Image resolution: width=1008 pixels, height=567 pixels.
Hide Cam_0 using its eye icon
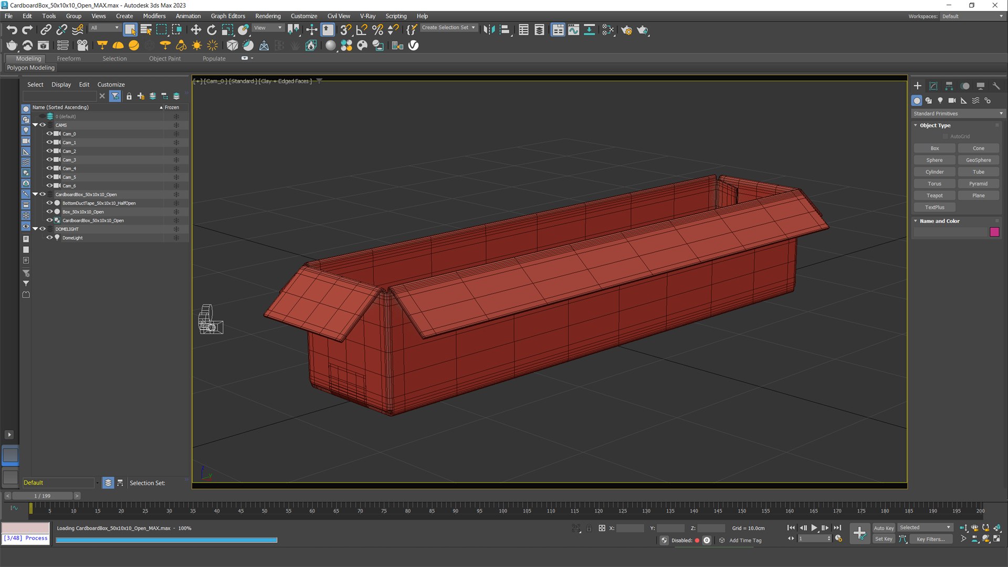coord(49,134)
